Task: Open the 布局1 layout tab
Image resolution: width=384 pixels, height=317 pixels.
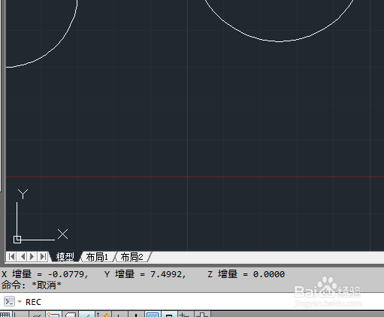Action: (x=97, y=257)
